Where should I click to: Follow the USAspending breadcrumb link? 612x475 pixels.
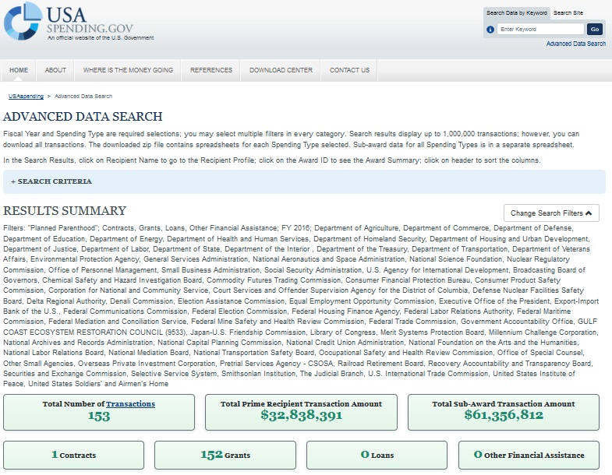click(x=26, y=96)
